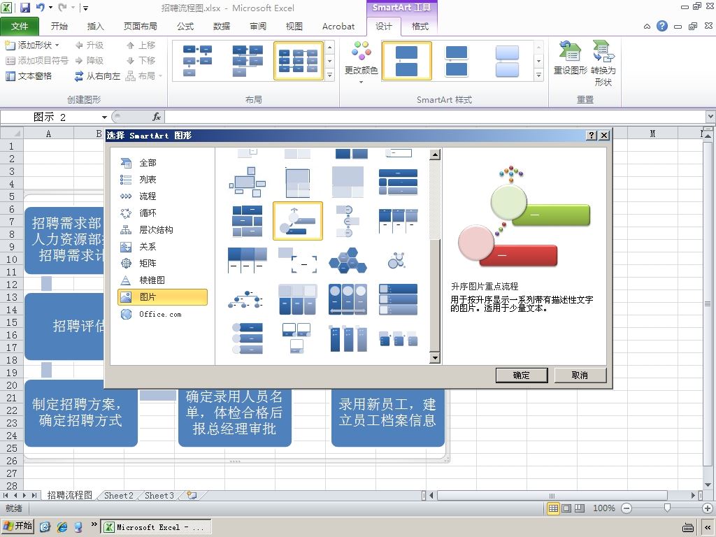Click dialog help question mark button
The height and width of the screenshot is (537, 716).
[x=592, y=135]
